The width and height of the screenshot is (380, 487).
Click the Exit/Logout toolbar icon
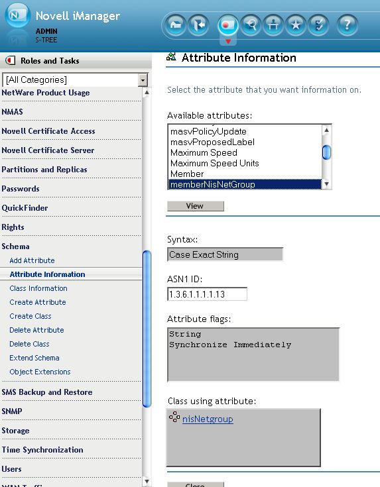tap(198, 25)
